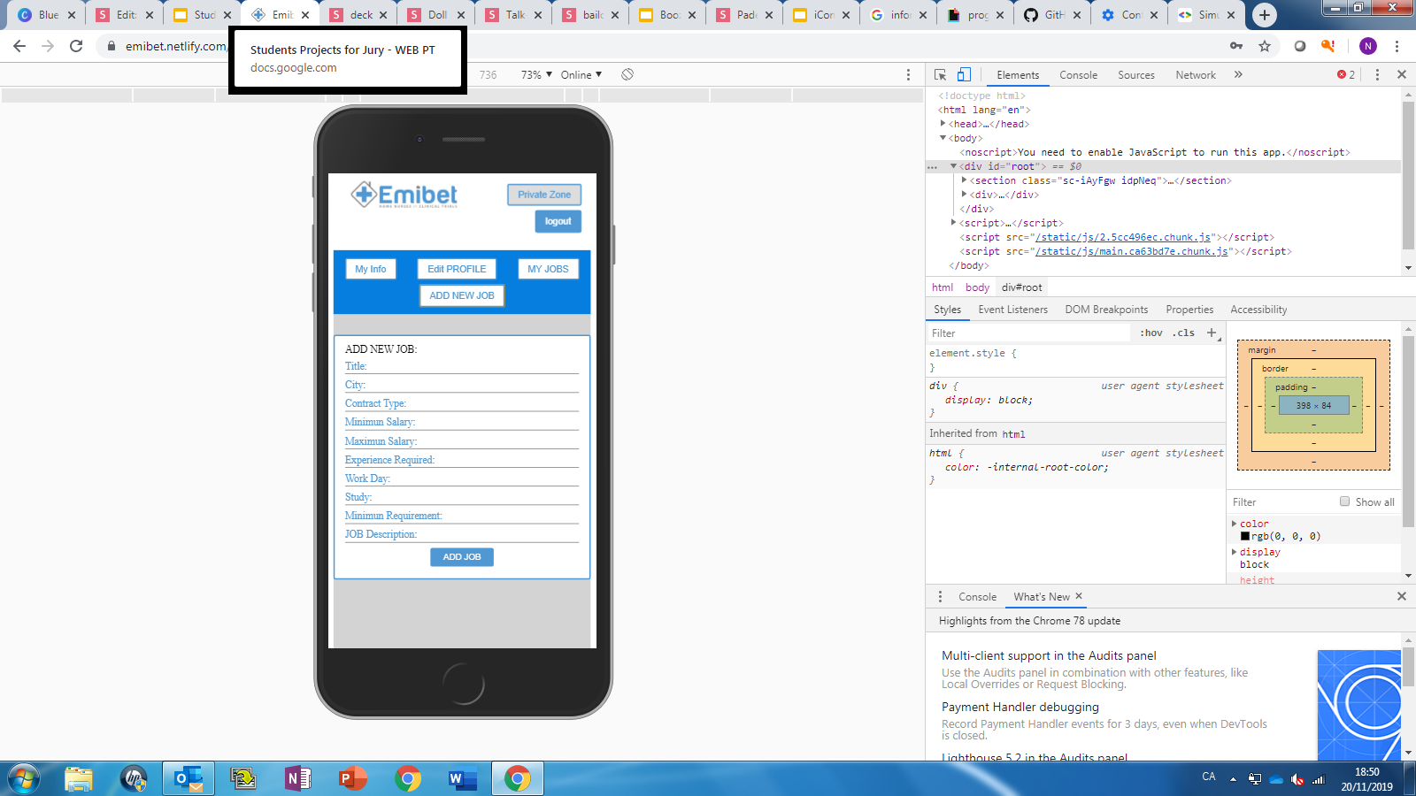Screen dimensions: 1416x796
Task: Click the styles Filter input field
Action: (x=1028, y=333)
